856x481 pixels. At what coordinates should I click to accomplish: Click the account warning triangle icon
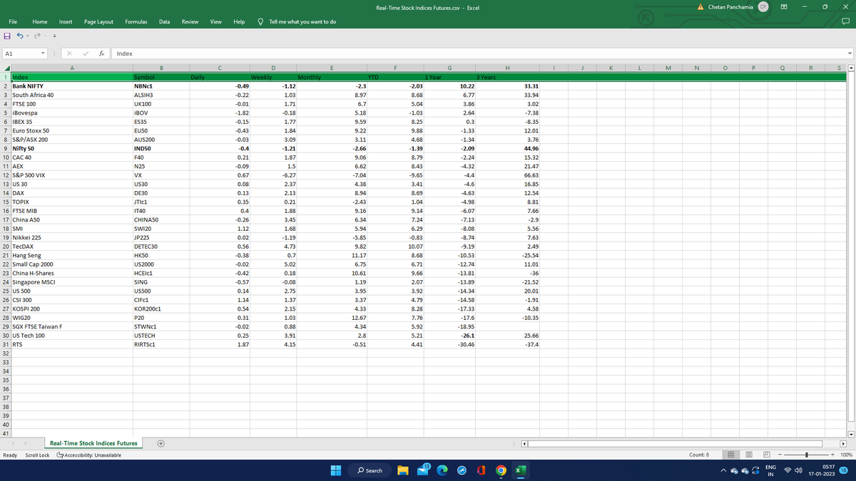click(x=700, y=7)
